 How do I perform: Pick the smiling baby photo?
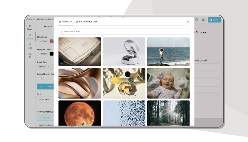[168, 83]
